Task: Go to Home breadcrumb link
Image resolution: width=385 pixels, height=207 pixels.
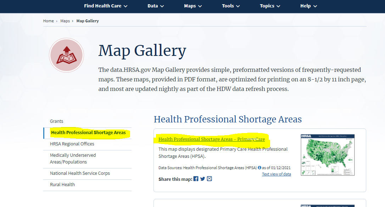Action: click(x=48, y=21)
